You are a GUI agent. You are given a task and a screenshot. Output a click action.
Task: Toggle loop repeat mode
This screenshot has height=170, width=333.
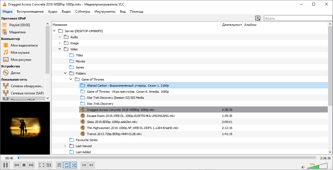point(66,165)
